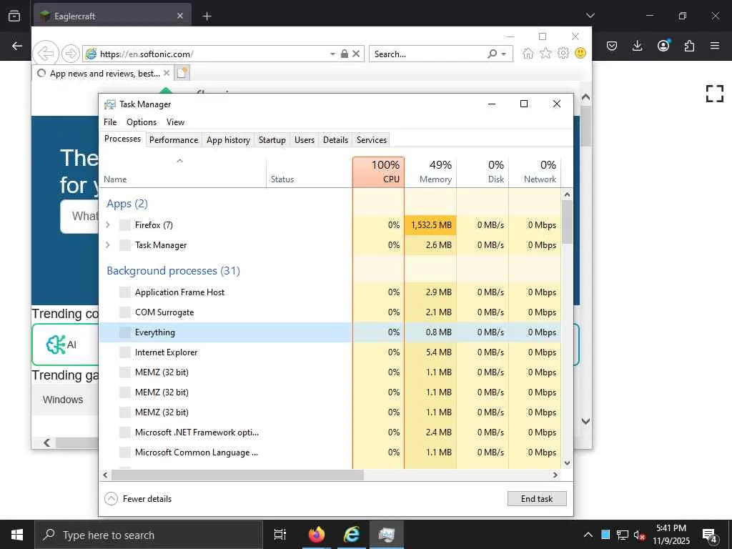Click the Internet Explorer forward button
Image resolution: width=732 pixels, height=549 pixels.
71,54
